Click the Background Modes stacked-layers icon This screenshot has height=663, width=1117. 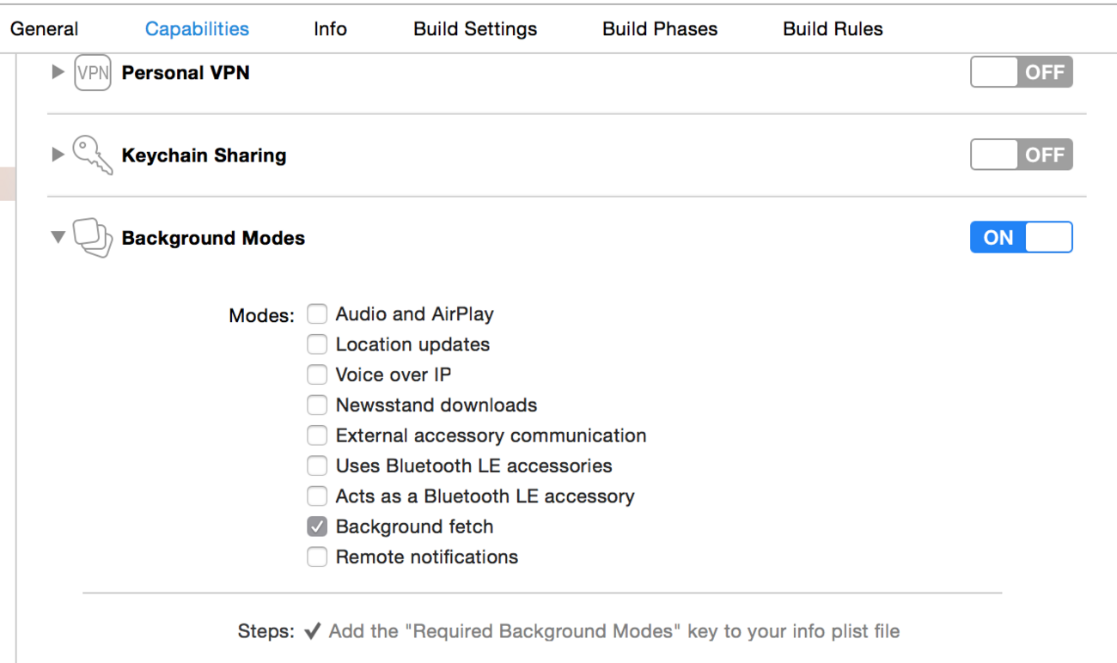pos(93,238)
